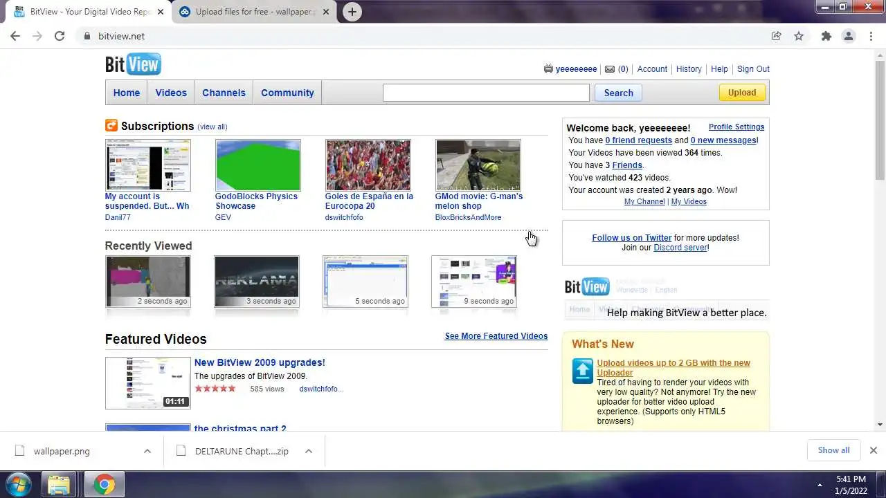Open 0 new messages link
Image resolution: width=886 pixels, height=498 pixels.
[723, 140]
